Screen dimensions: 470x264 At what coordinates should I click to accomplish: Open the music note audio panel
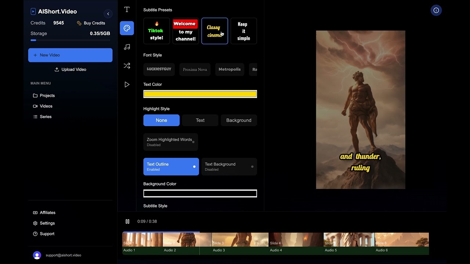(x=127, y=47)
